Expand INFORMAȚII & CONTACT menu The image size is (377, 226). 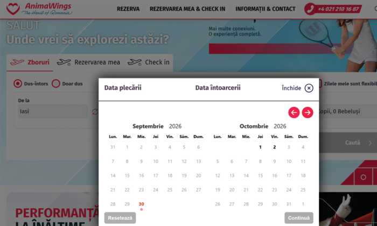point(266,9)
